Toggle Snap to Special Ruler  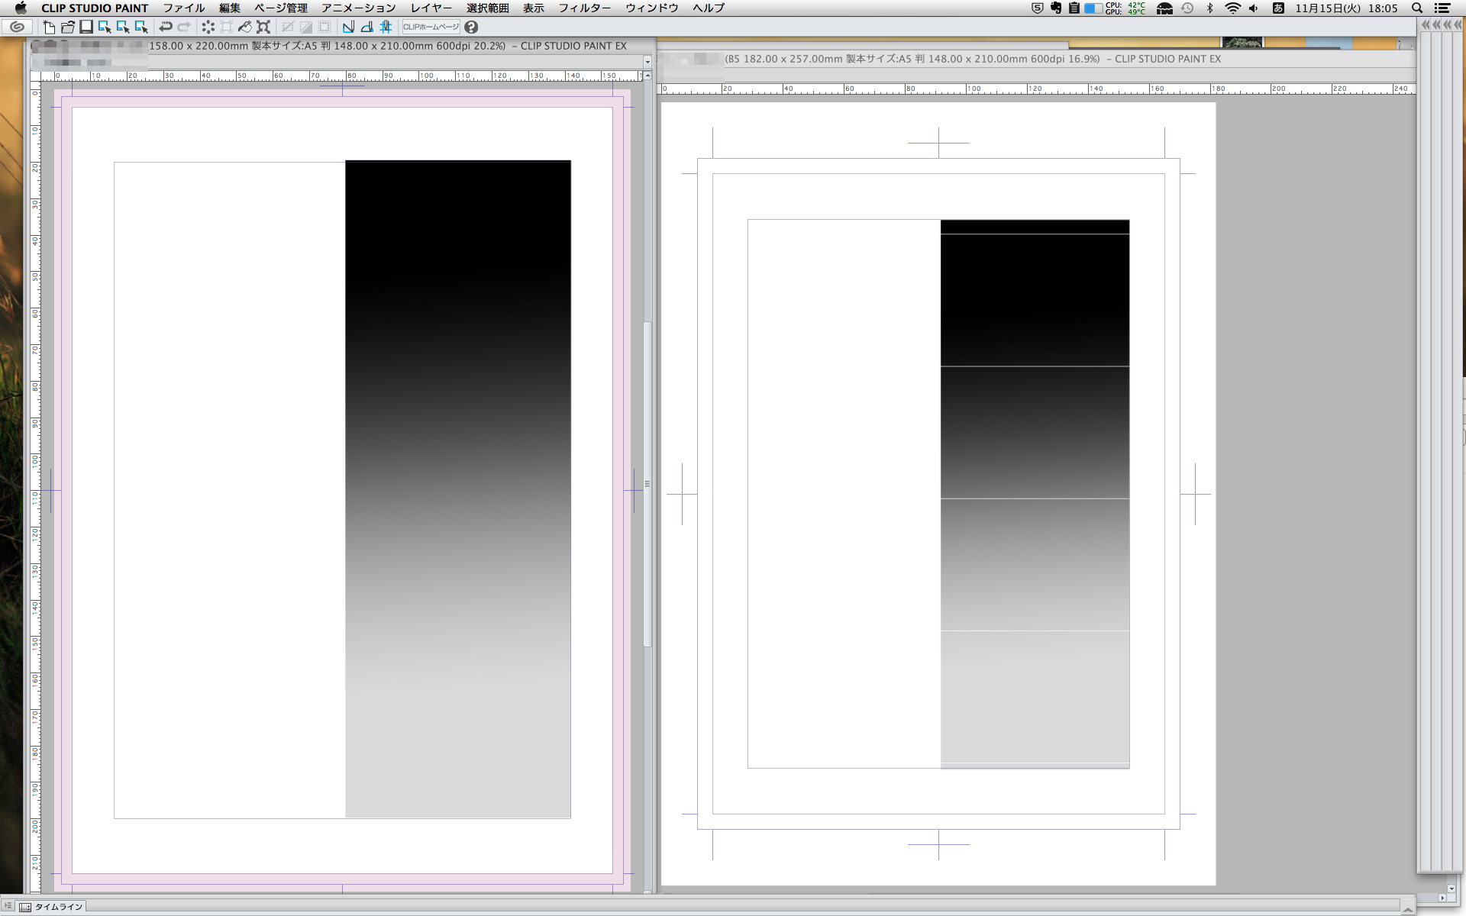[x=367, y=27]
